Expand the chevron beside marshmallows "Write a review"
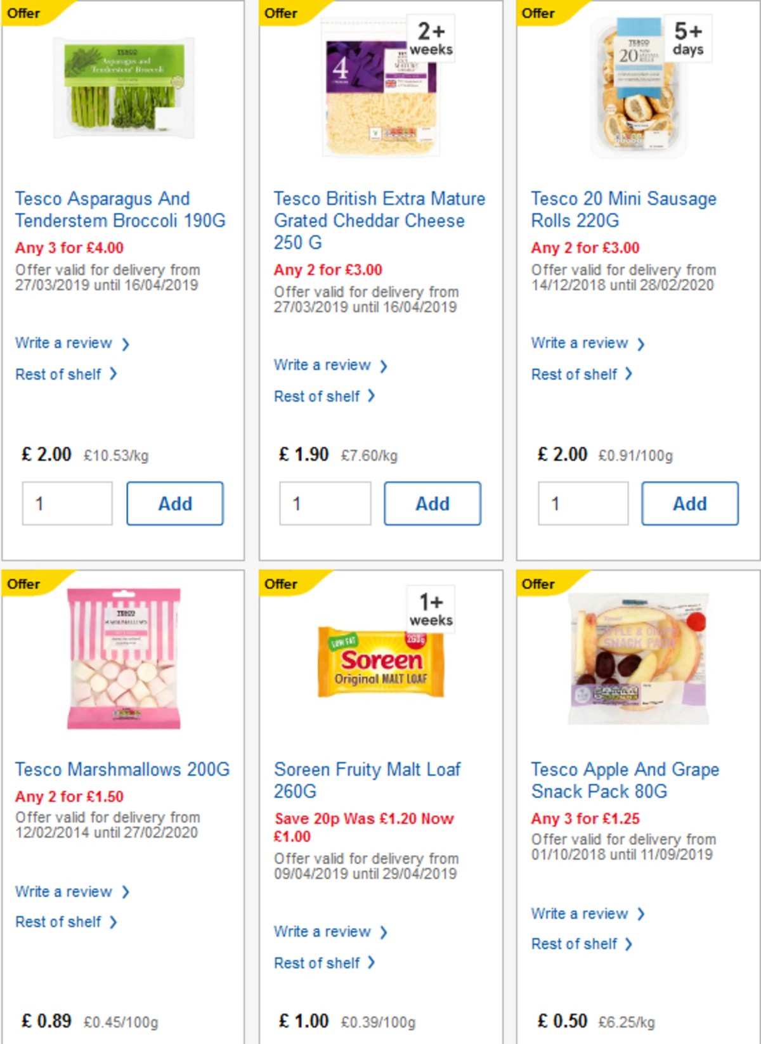 point(127,891)
